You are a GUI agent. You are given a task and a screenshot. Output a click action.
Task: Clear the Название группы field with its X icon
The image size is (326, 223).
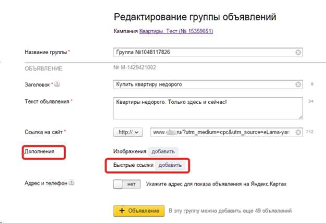point(298,52)
